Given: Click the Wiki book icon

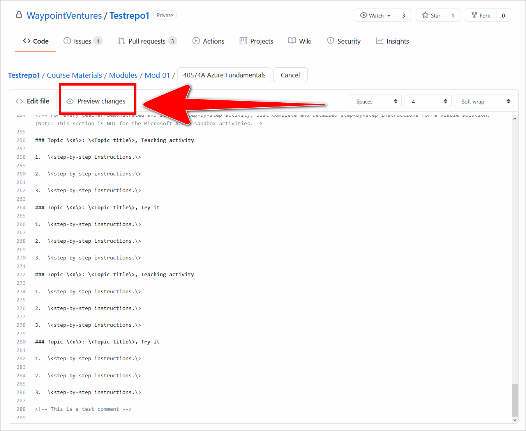Looking at the screenshot, I should click(292, 41).
